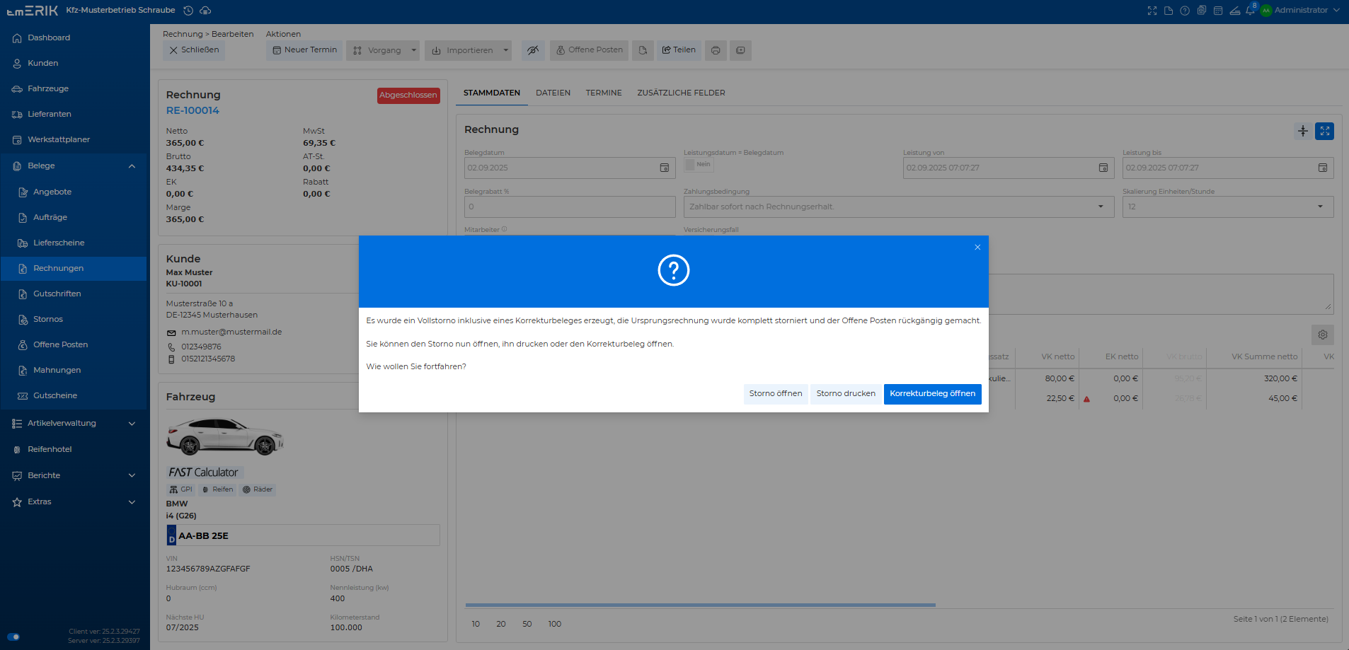The height and width of the screenshot is (650, 1349).
Task: Click the Storno öffnen button in dialog
Action: [776, 394]
